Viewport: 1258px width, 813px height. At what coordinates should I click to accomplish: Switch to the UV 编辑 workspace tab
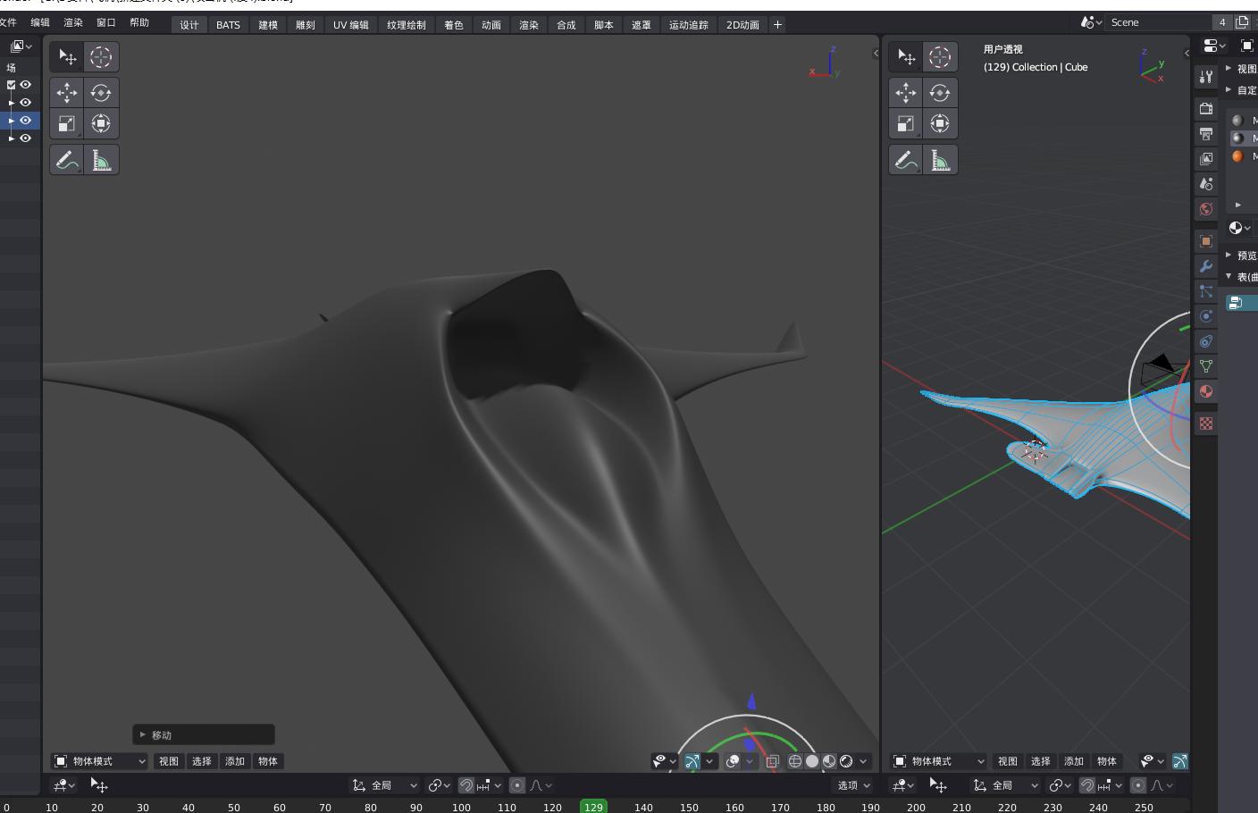pyautogui.click(x=350, y=25)
